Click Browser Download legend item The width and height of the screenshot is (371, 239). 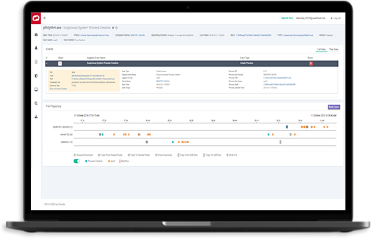point(83,155)
